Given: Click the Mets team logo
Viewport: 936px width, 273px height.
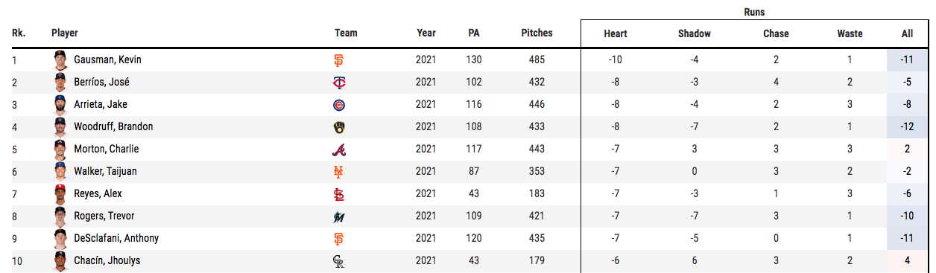Looking at the screenshot, I should (x=338, y=172).
